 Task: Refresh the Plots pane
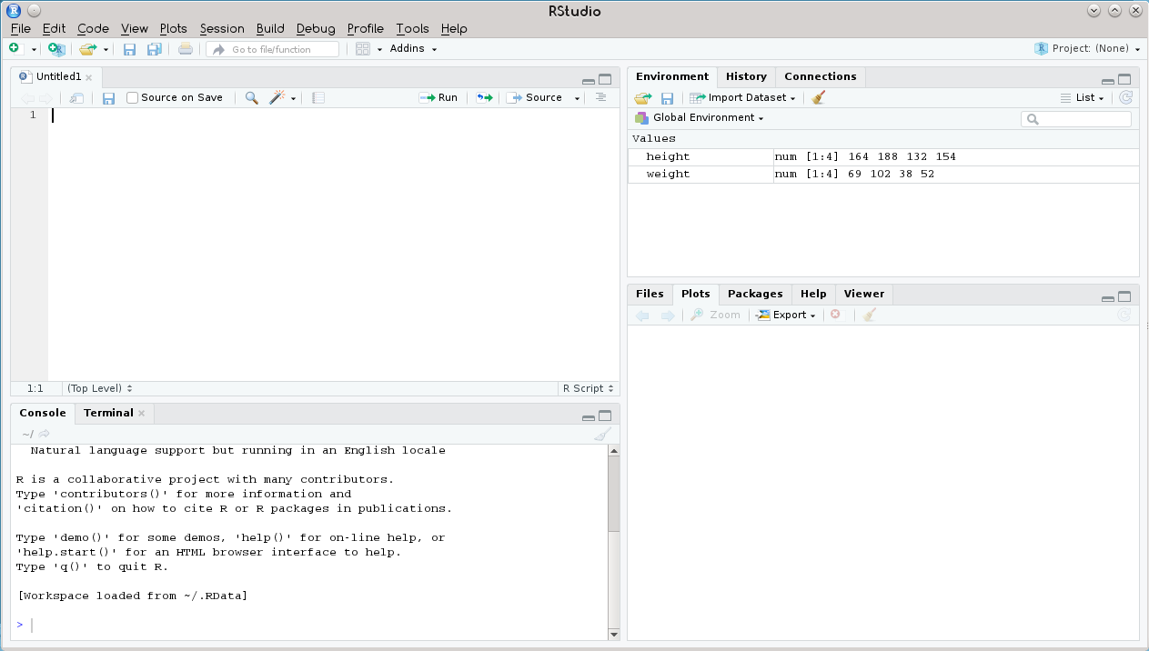point(1124,315)
